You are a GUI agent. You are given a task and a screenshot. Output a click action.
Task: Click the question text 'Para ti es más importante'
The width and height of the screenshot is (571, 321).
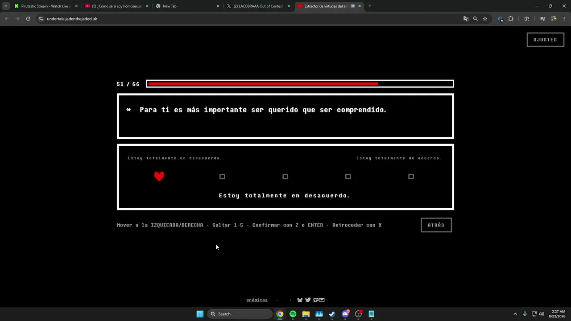tap(263, 110)
